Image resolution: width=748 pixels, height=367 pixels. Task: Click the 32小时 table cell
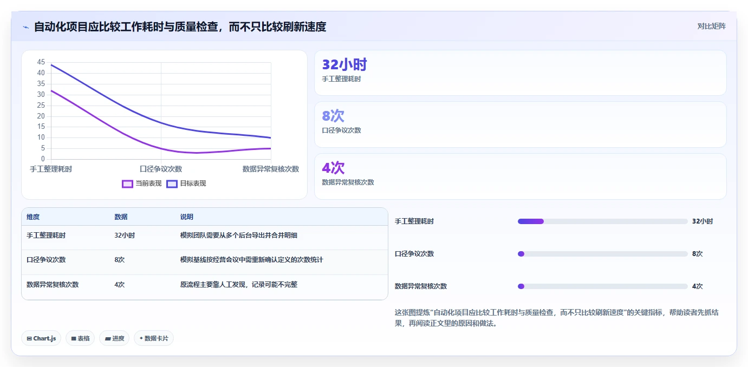pos(125,235)
